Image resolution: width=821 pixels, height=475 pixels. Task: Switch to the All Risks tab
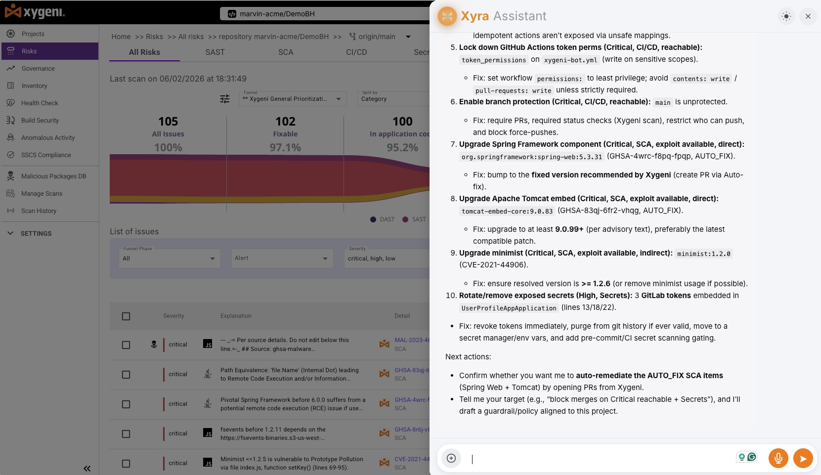144,52
